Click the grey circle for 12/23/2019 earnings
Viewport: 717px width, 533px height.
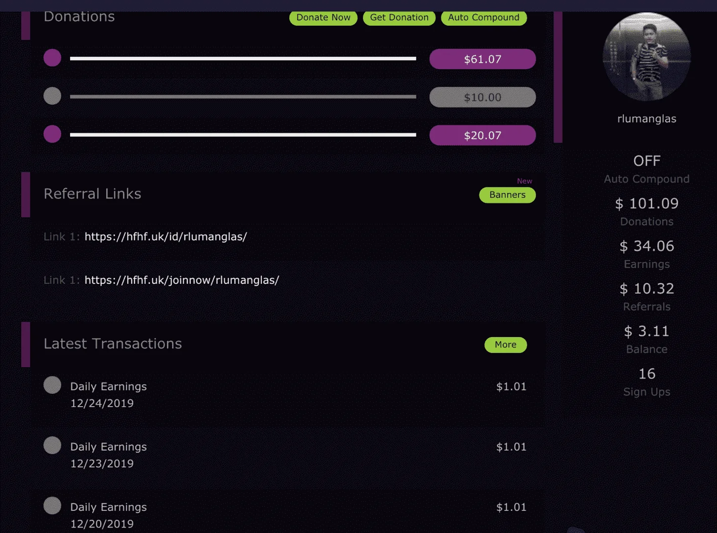(52, 445)
